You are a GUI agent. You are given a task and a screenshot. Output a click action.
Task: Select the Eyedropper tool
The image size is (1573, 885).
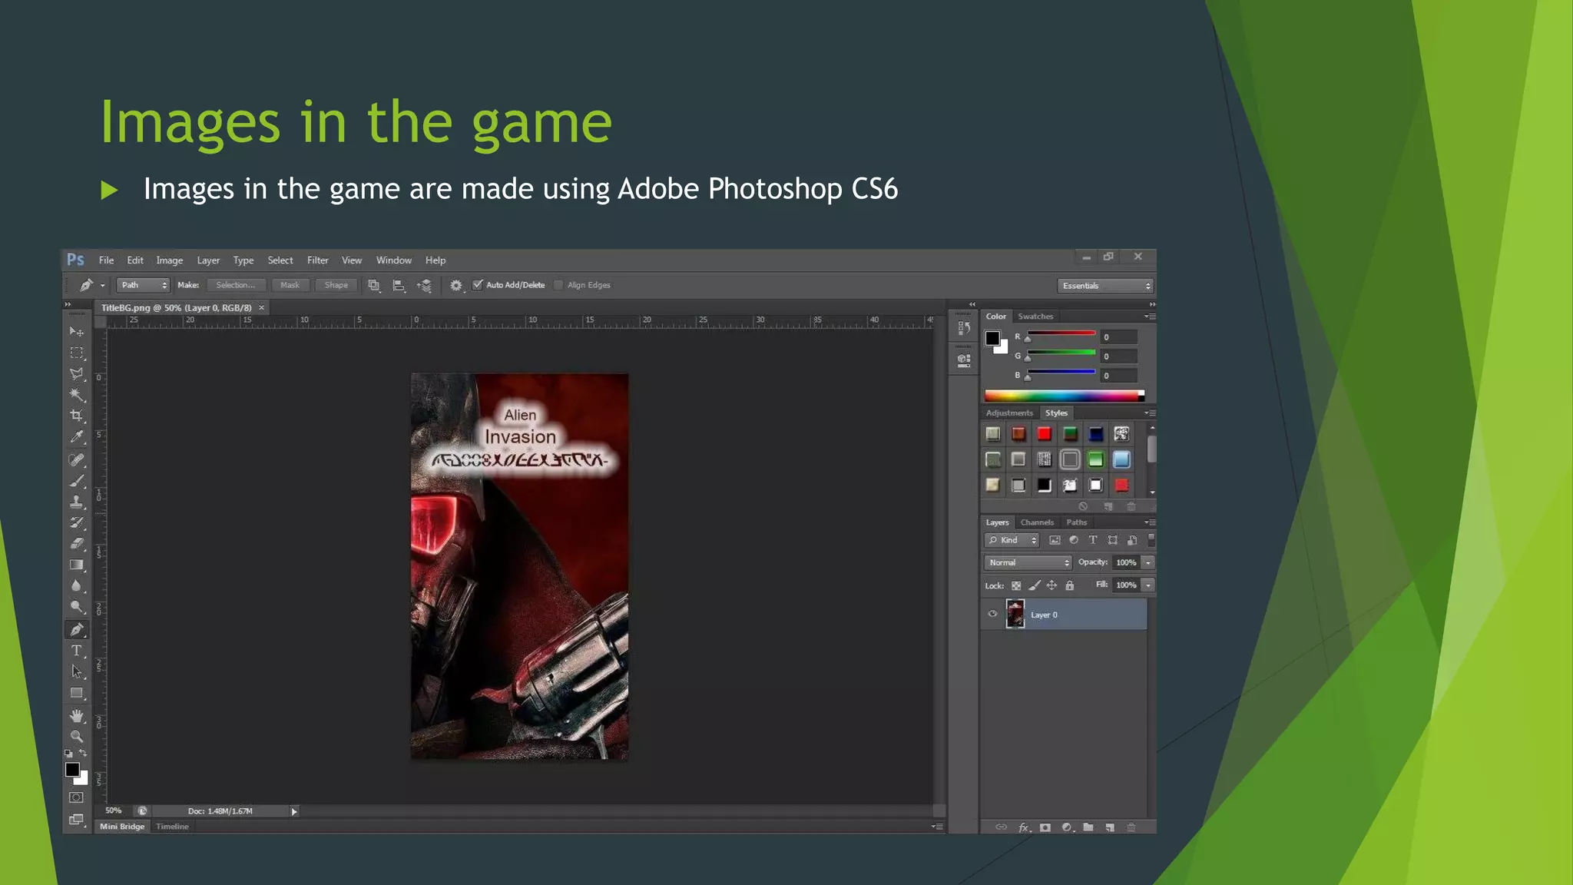(x=77, y=437)
